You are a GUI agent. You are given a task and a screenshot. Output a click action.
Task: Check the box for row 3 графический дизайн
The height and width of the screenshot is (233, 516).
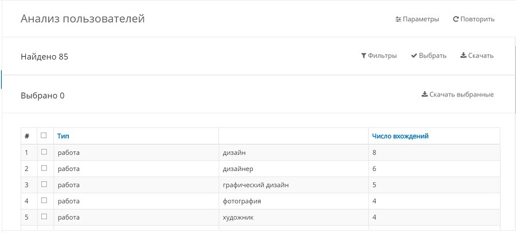click(x=44, y=184)
